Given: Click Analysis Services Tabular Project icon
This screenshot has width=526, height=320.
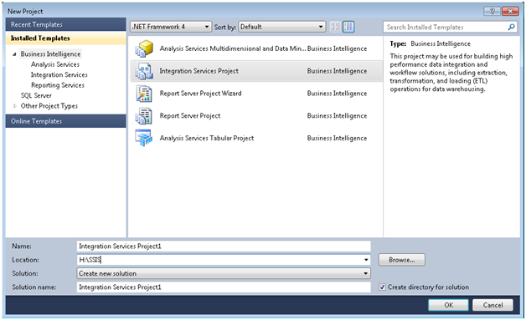Looking at the screenshot, I should (144, 138).
